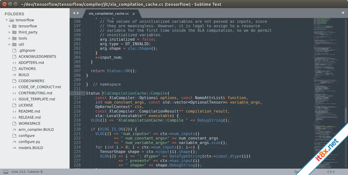This screenshot has height=175, width=348.
Task: Click the BUILD source file icon
Action: coord(14,75)
